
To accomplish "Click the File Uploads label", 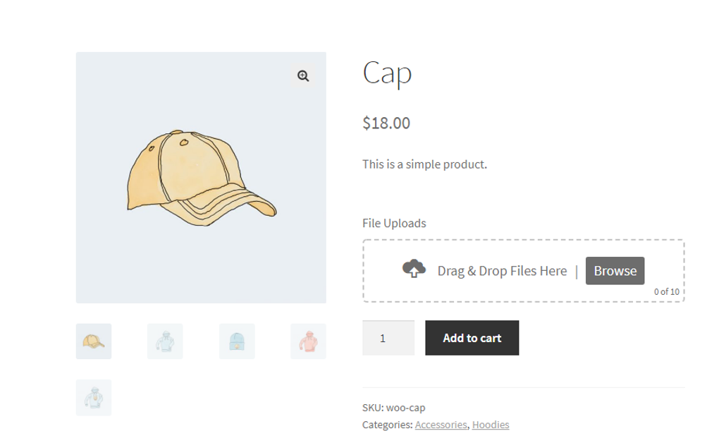I will point(393,223).
